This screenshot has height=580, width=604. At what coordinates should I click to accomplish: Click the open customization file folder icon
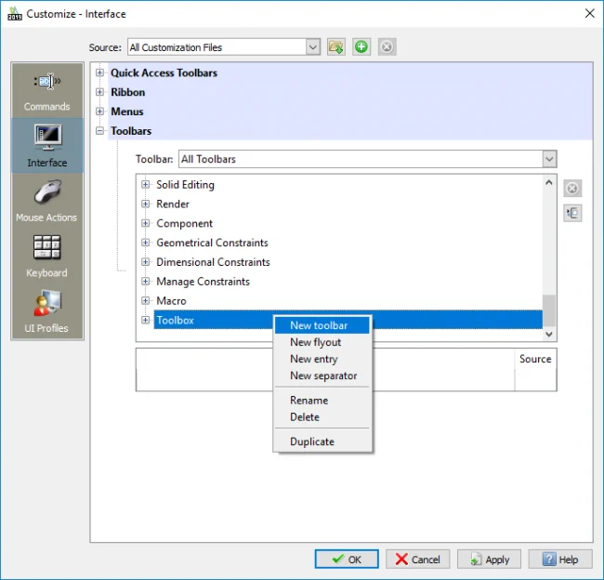(x=336, y=47)
